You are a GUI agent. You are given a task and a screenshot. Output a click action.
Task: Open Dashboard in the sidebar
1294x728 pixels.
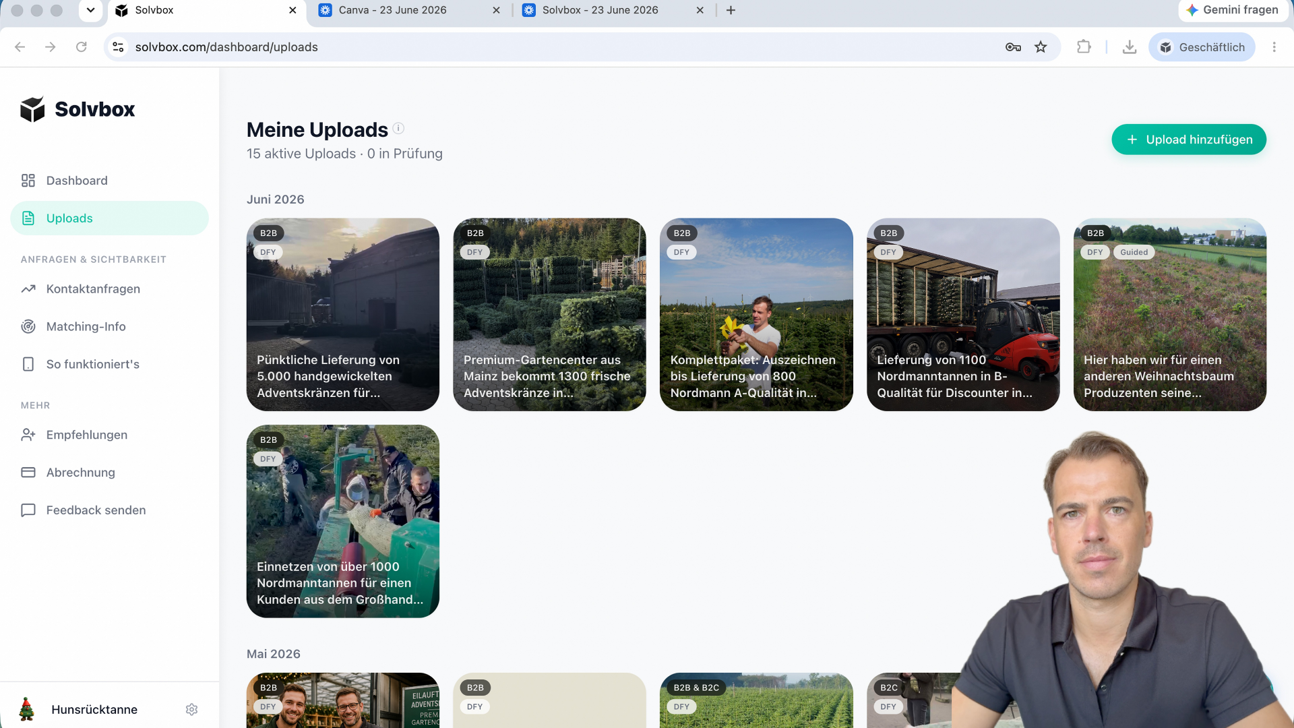[110, 181]
